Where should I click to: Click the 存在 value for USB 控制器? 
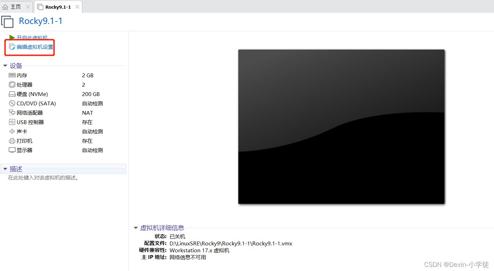[87, 122]
